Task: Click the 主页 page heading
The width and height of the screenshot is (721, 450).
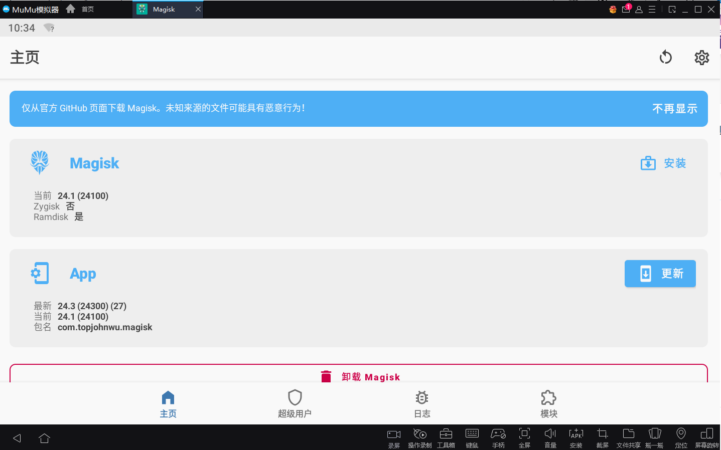Action: 25,57
